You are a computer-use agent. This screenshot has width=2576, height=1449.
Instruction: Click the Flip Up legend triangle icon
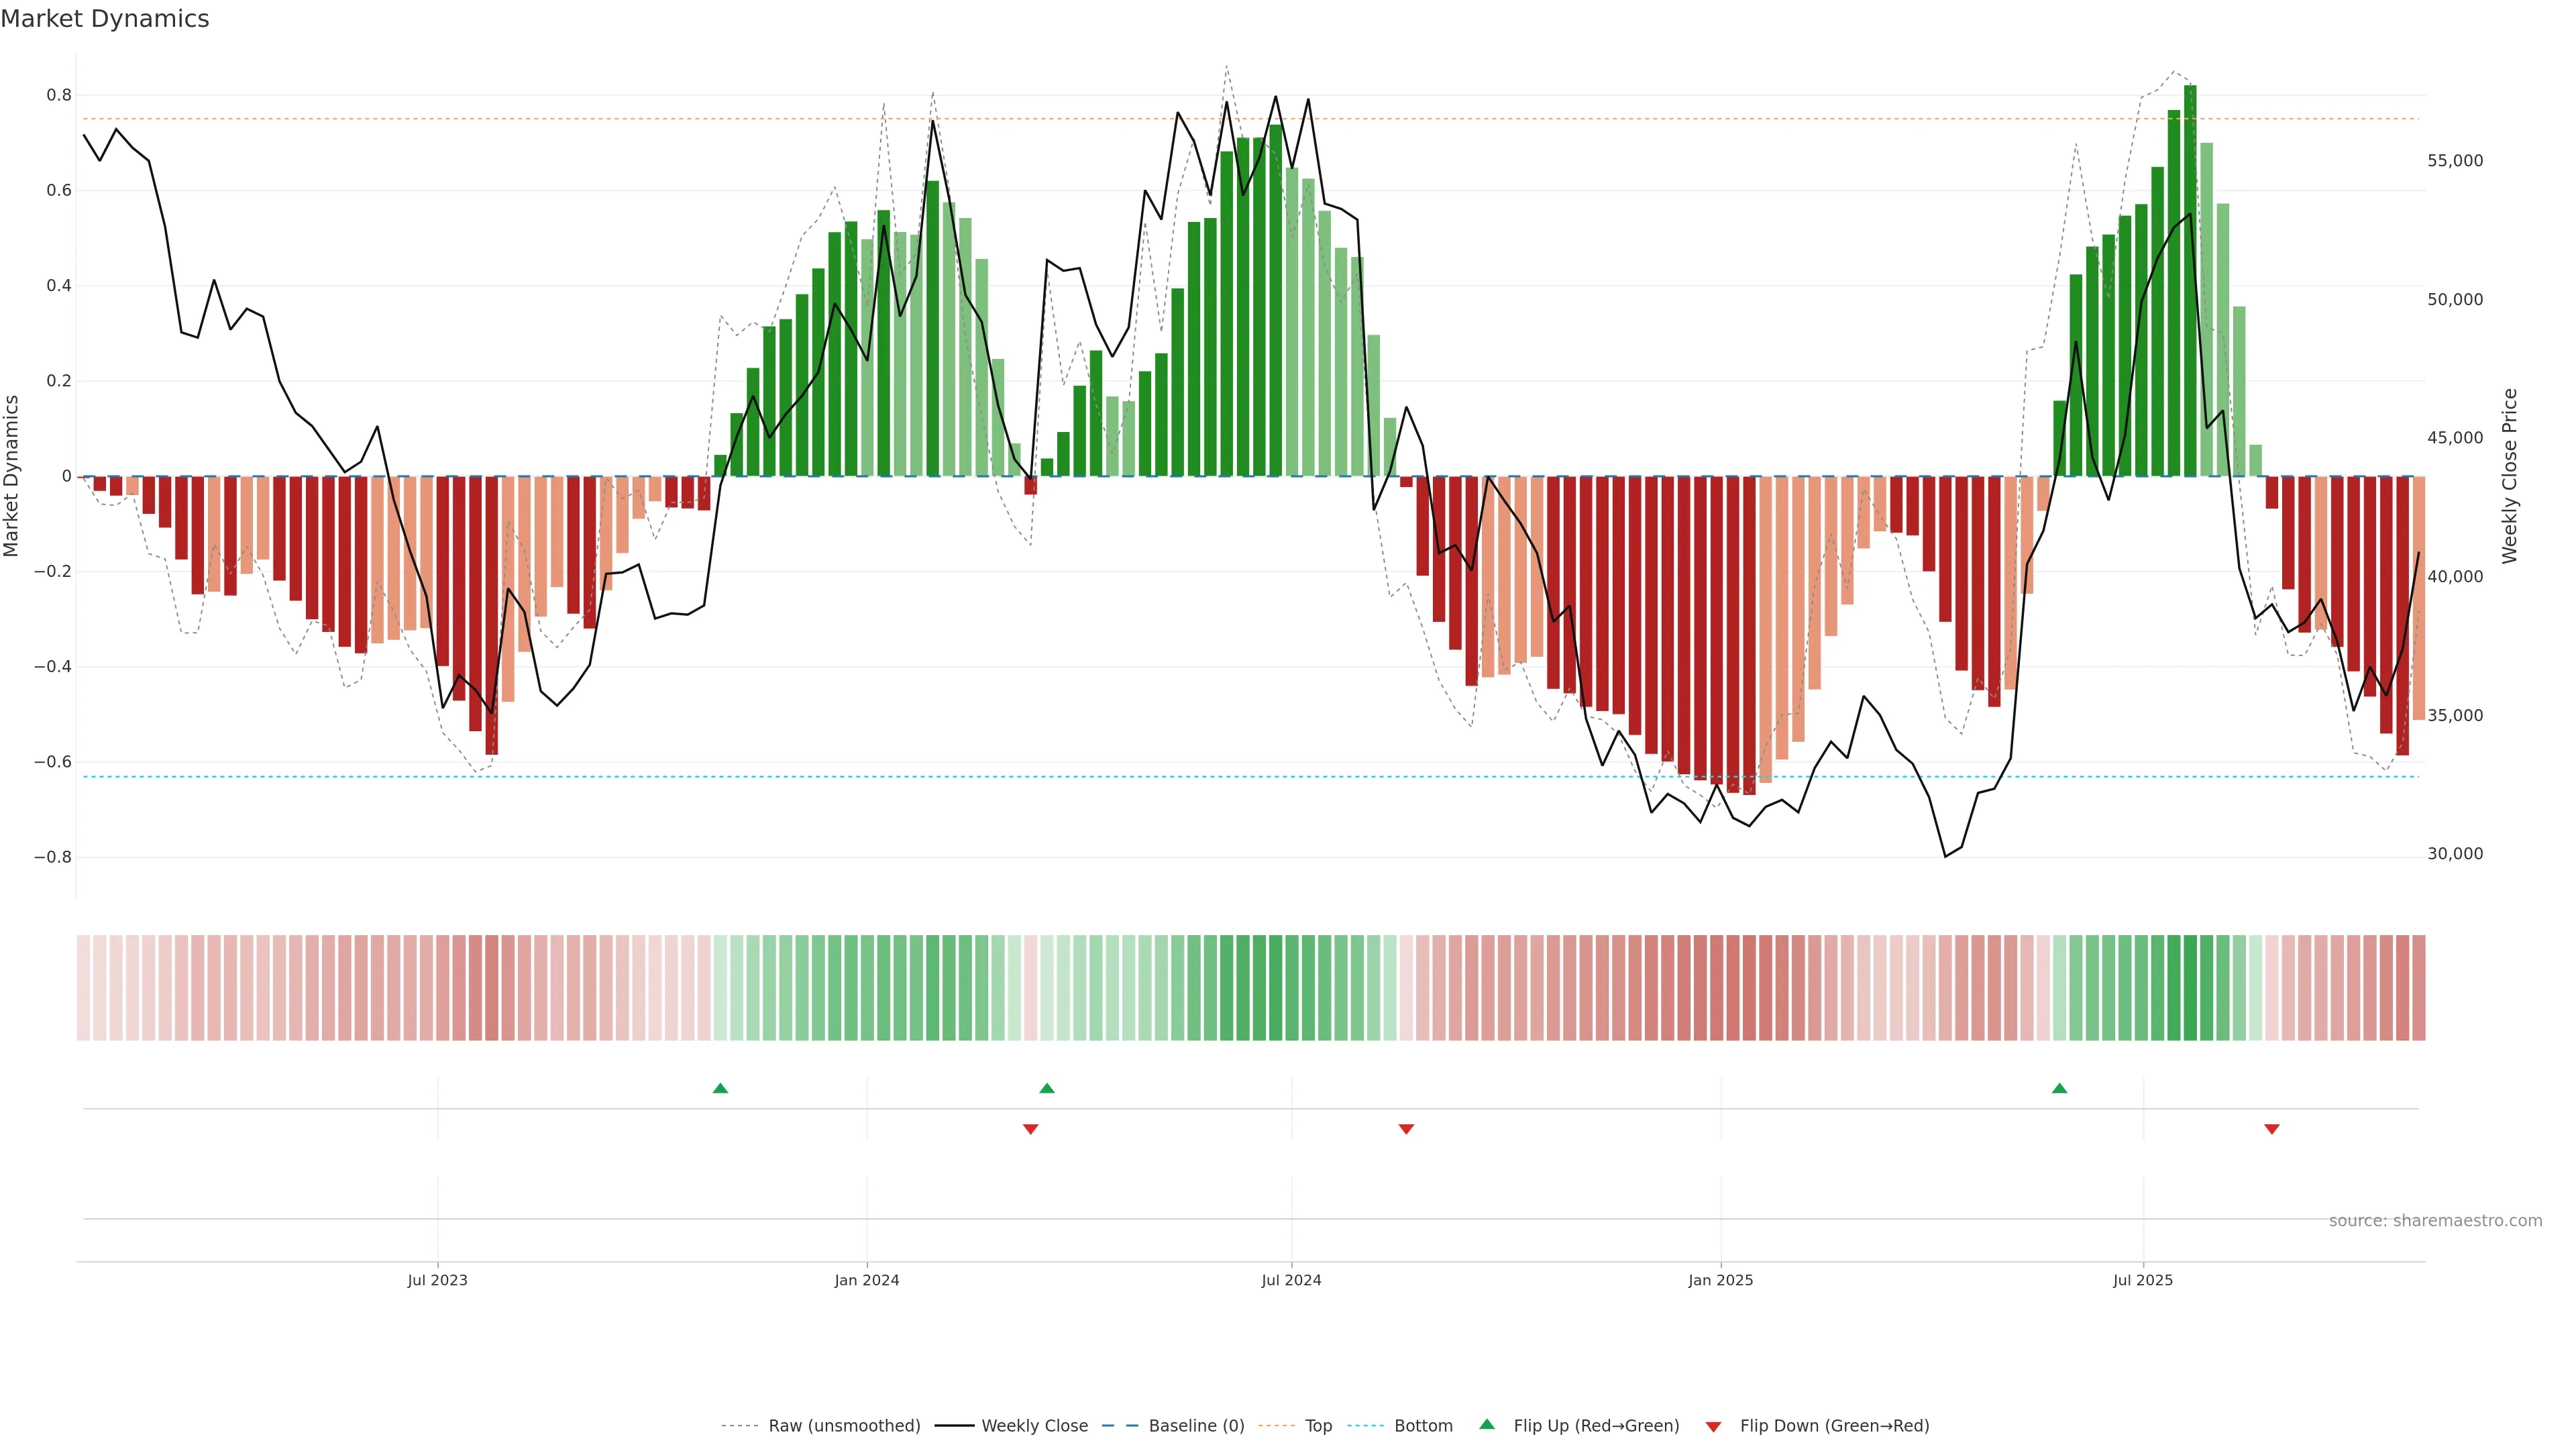(x=1487, y=1424)
